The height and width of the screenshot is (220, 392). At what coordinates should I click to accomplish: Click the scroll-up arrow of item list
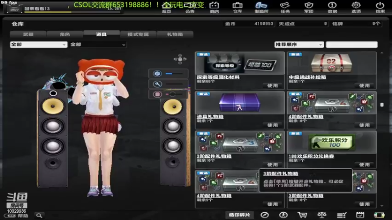coord(382,53)
